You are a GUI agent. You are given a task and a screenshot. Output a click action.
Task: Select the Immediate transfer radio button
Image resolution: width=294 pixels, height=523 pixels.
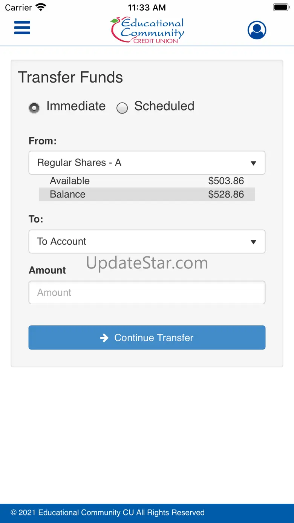tap(34, 108)
